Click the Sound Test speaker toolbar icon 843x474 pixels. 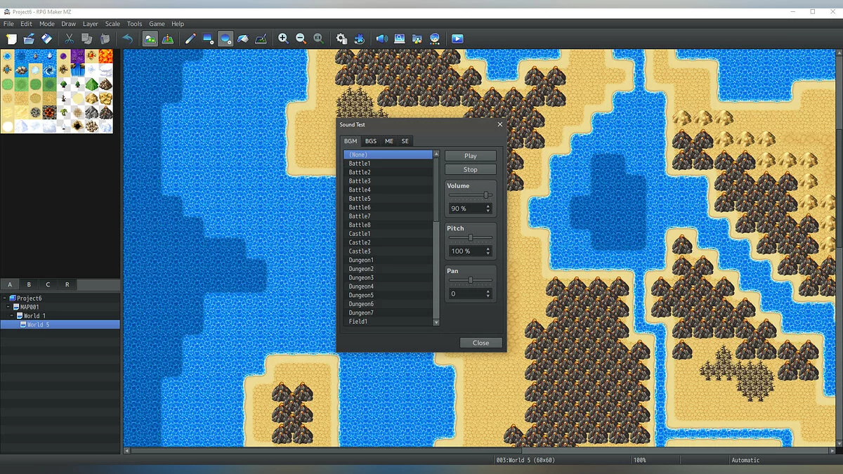click(381, 39)
